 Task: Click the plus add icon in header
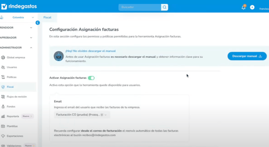[x=252, y=7]
